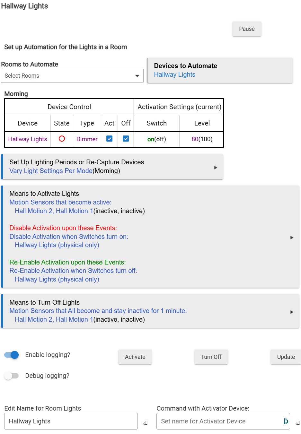Image resolution: width=301 pixels, height=434 pixels.
Task: Open the Select Rooms dropdown
Action: (72, 76)
